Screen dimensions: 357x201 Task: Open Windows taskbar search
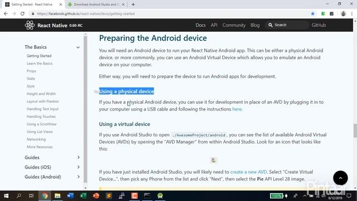pos(19,196)
